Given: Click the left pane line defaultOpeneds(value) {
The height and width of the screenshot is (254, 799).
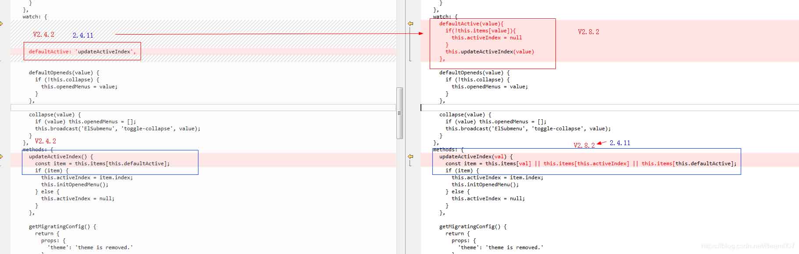Looking at the screenshot, I should pyautogui.click(x=64, y=73).
